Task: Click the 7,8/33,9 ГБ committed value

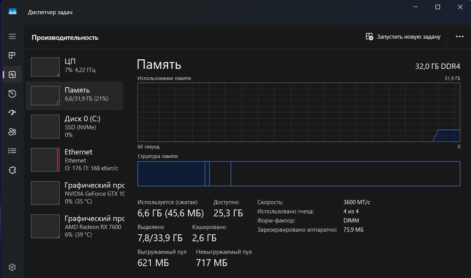Action: tap(160, 238)
